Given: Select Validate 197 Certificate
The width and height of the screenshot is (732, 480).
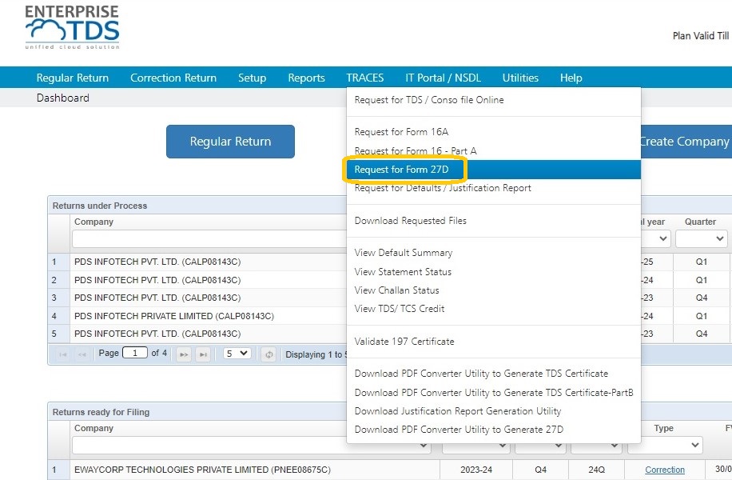Looking at the screenshot, I should pyautogui.click(x=404, y=341).
